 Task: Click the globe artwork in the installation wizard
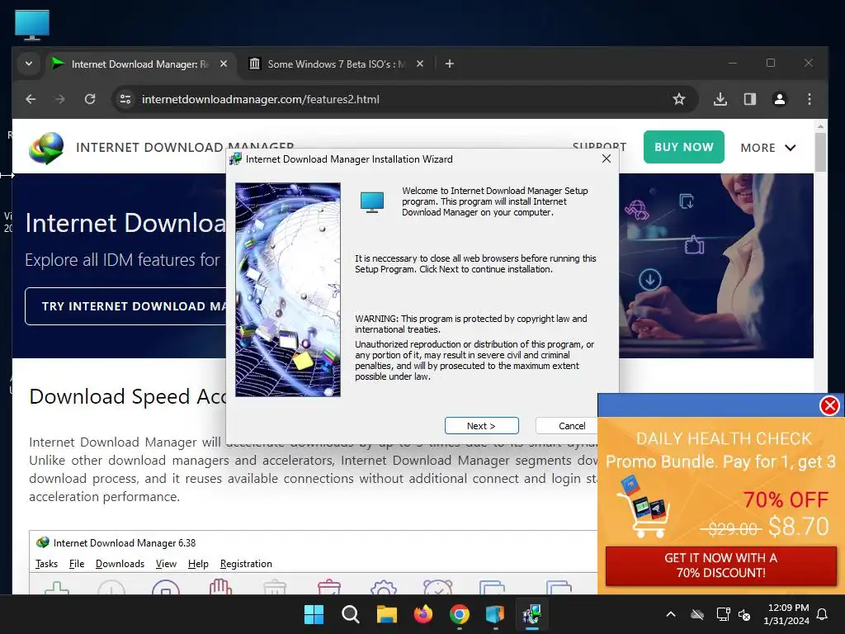click(288, 290)
